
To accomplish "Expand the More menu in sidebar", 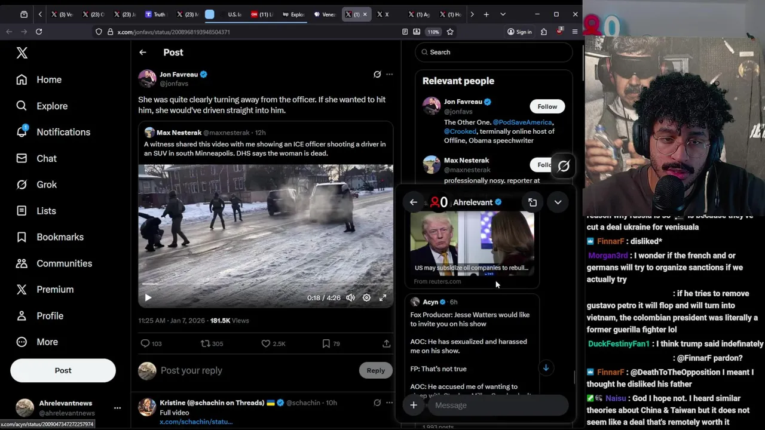I will 37,342.
